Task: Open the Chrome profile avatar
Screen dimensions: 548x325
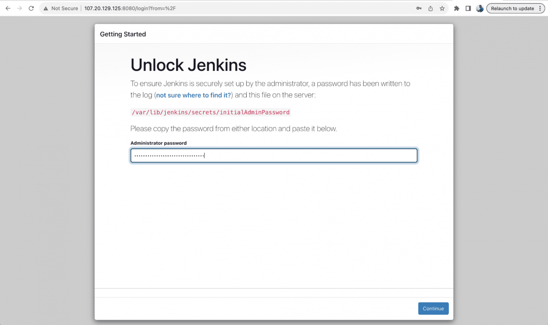Action: click(x=480, y=9)
